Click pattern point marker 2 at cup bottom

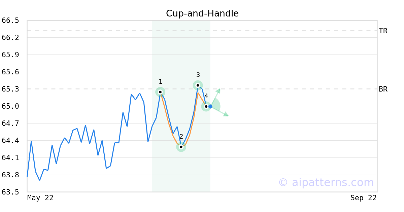pyautogui.click(x=181, y=147)
